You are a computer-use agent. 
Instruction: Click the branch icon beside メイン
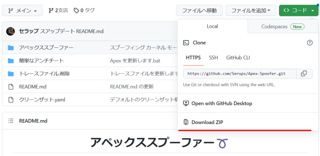pyautogui.click(x=10, y=11)
